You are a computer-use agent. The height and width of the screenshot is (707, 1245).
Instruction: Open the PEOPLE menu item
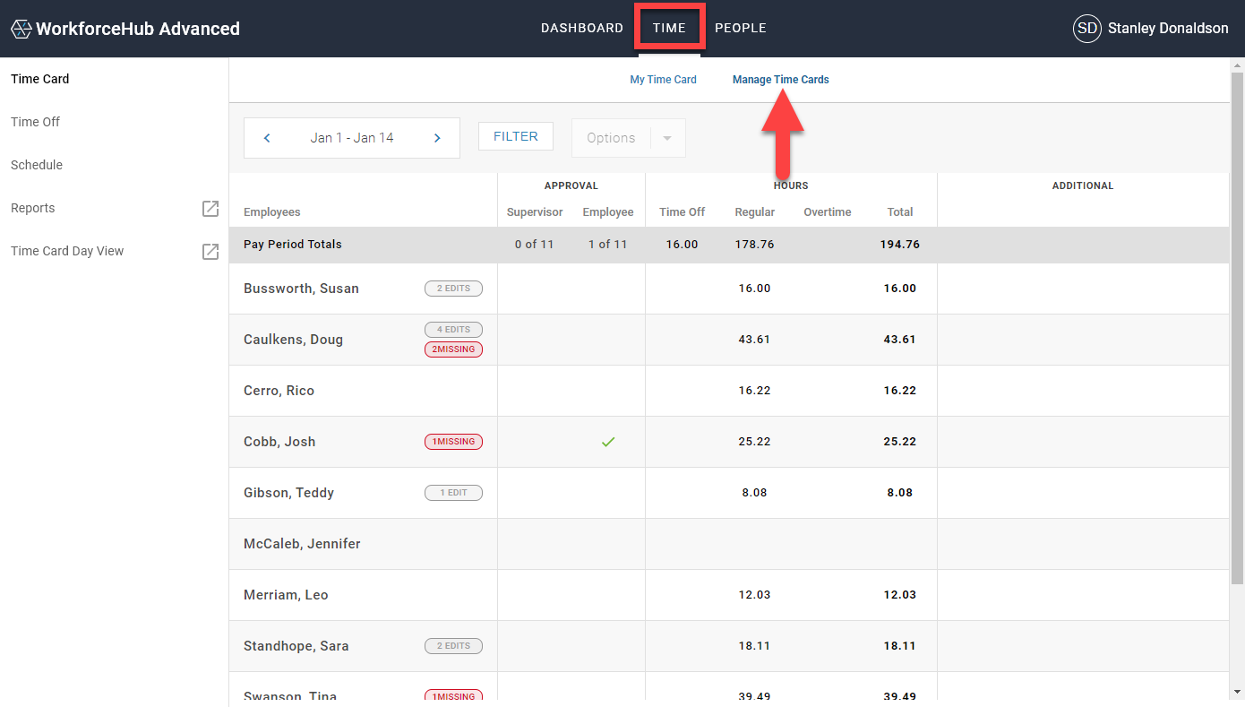(741, 28)
